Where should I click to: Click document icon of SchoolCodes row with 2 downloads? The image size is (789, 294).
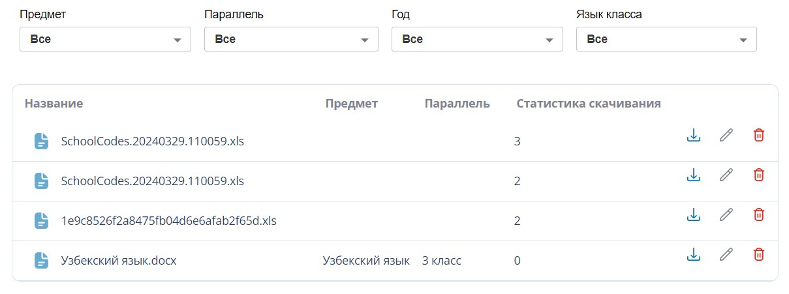click(x=42, y=181)
